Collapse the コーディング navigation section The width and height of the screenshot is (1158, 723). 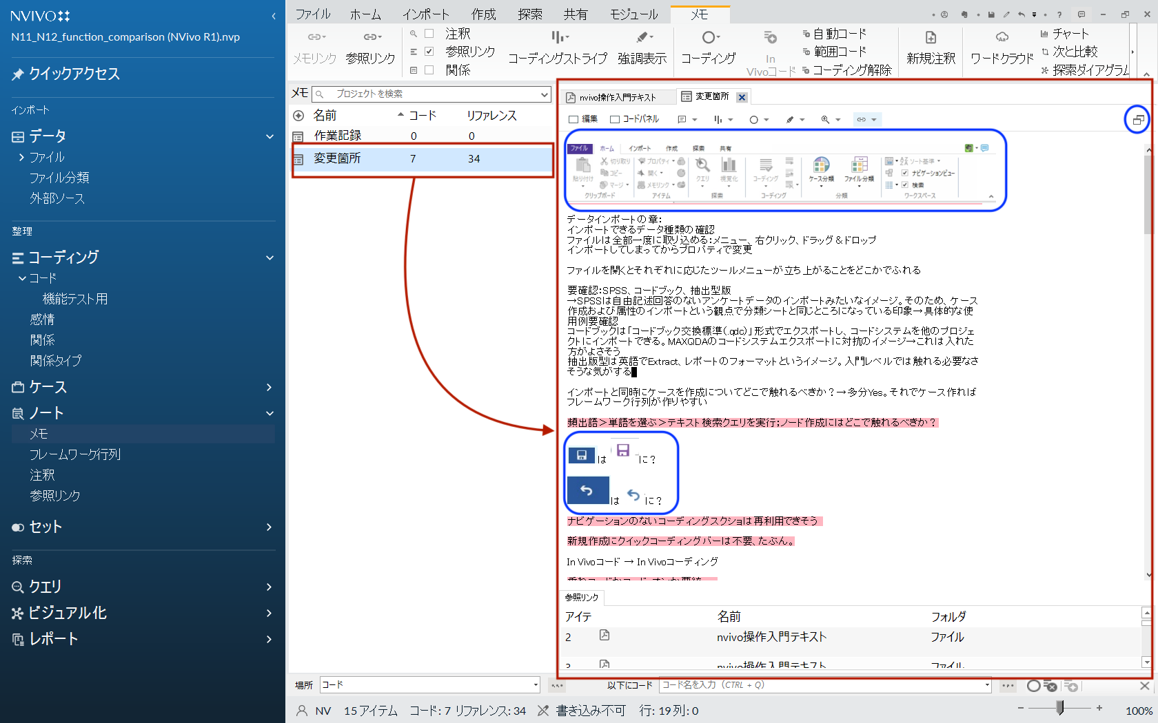pyautogui.click(x=270, y=258)
